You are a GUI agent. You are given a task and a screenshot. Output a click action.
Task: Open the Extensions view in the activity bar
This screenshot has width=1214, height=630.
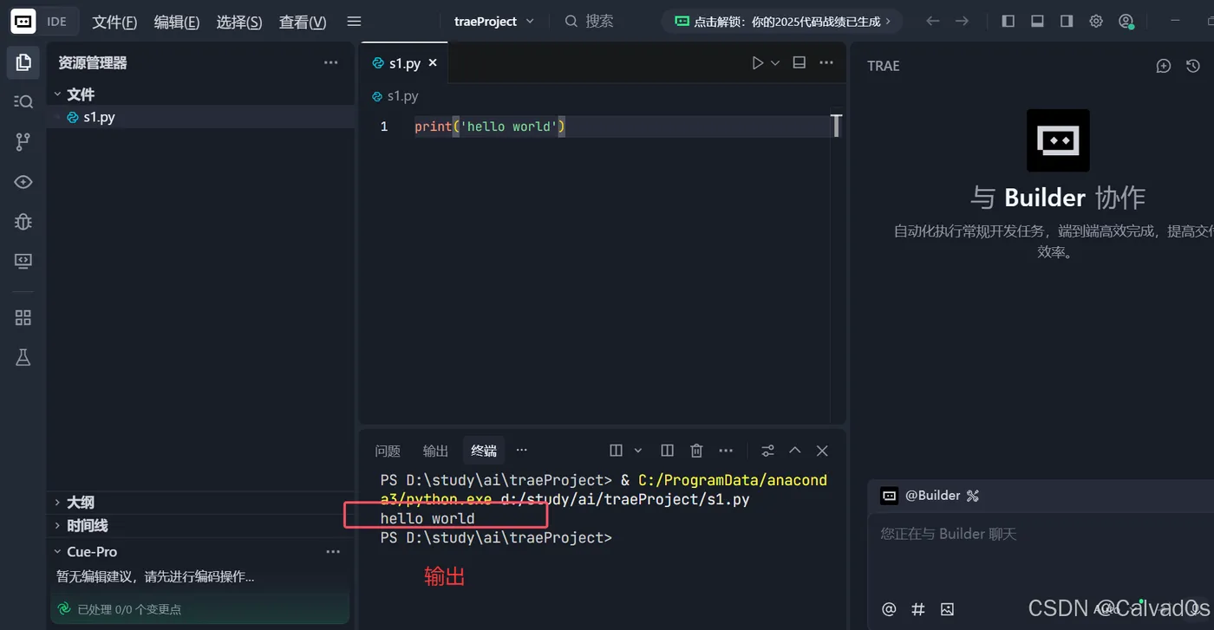coord(23,318)
